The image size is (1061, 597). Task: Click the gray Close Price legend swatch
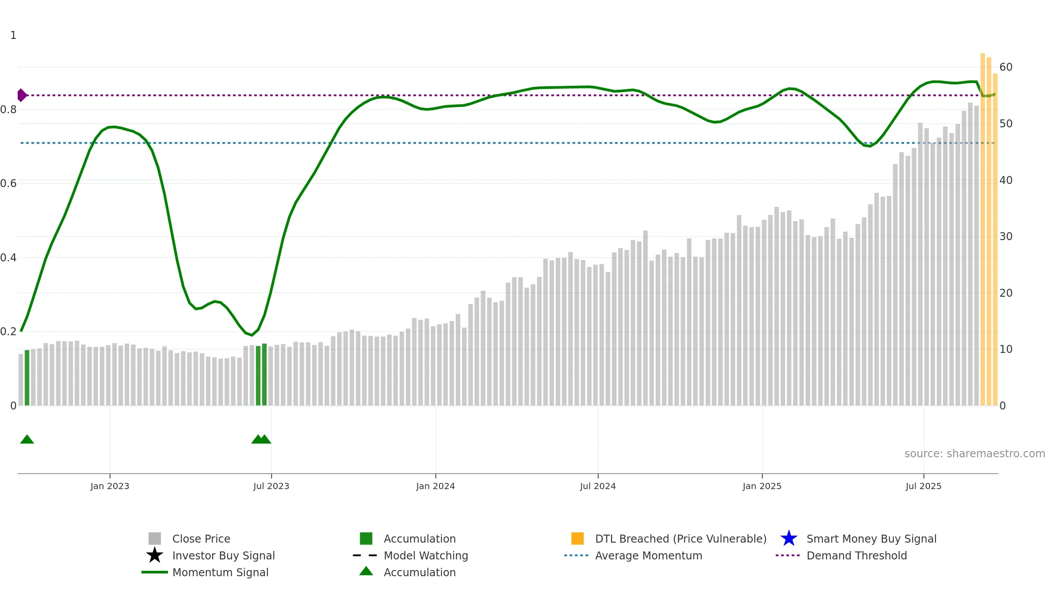[x=155, y=539]
